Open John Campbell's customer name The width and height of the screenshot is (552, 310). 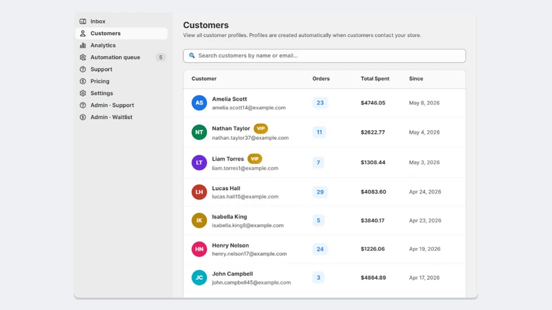(233, 273)
